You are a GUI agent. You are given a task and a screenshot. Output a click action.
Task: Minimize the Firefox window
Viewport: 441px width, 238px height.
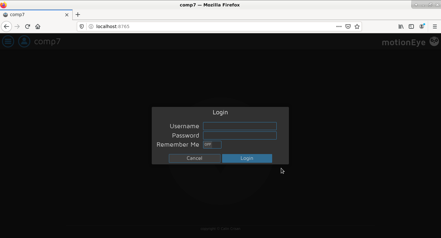[423, 5]
